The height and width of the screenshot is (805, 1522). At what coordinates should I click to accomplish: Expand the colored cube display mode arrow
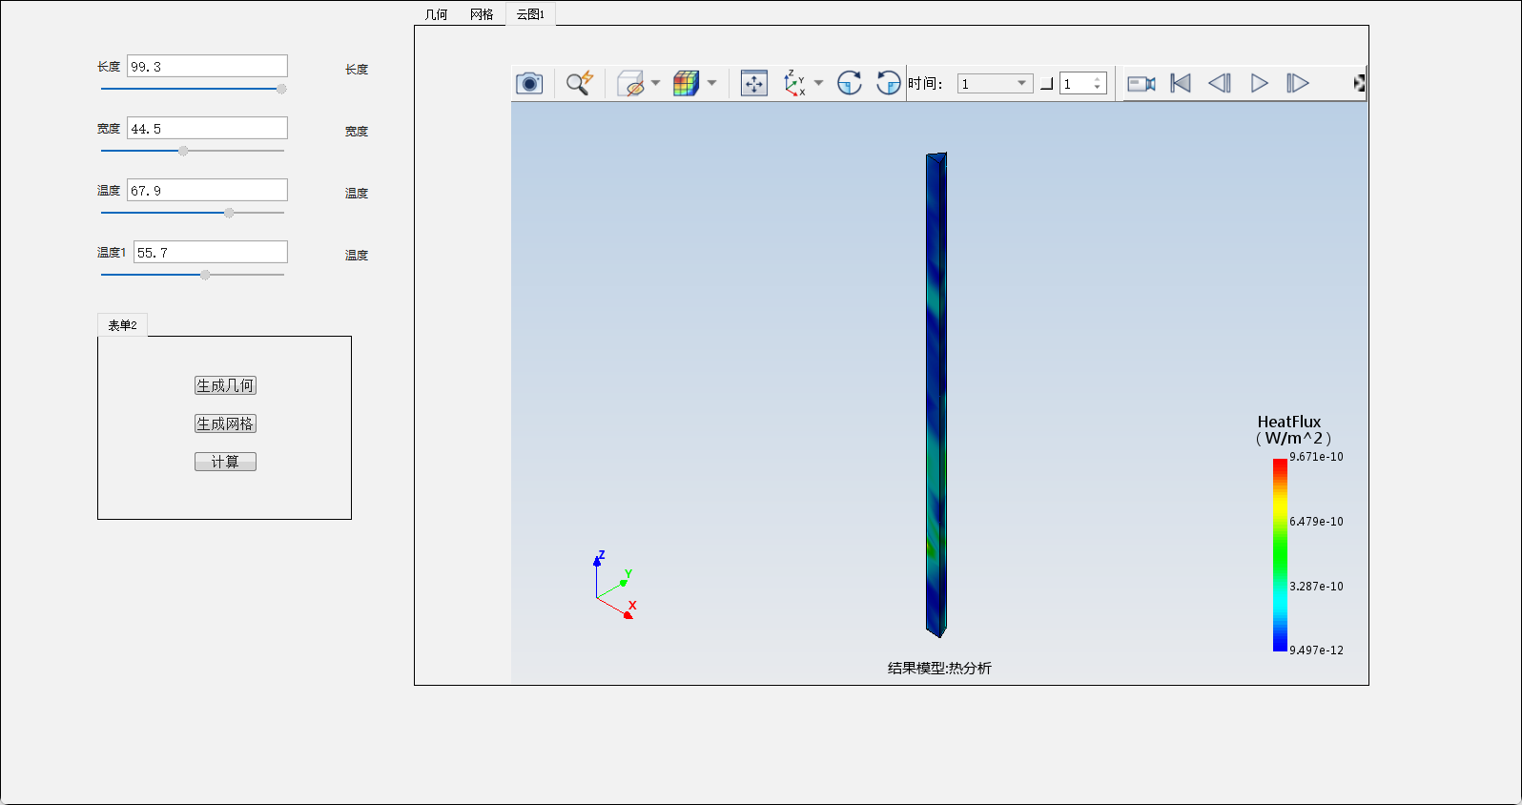pyautogui.click(x=711, y=83)
